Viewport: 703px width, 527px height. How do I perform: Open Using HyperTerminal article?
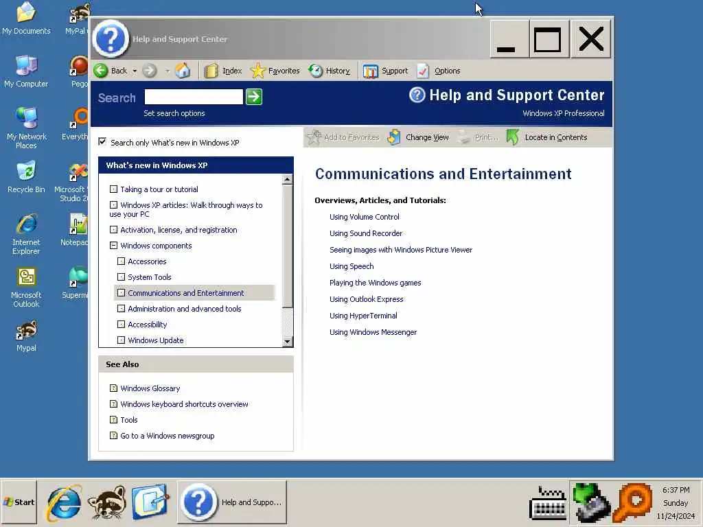(363, 316)
